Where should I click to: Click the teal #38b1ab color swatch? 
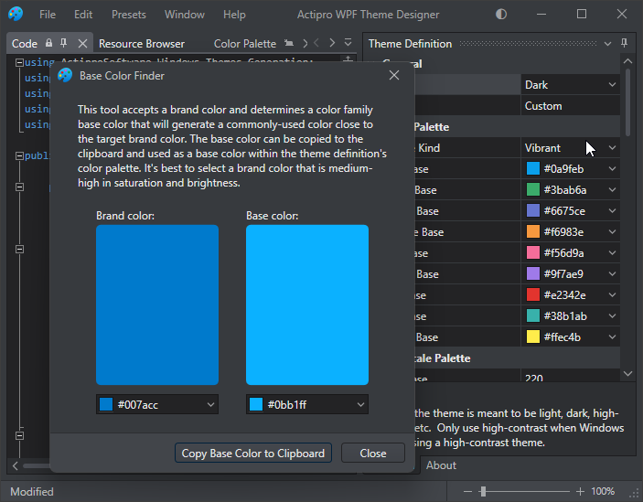[532, 316]
